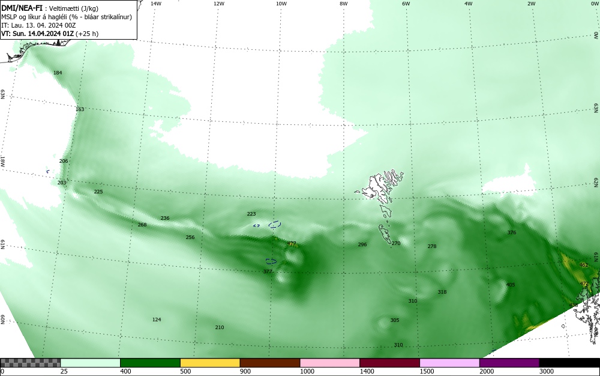The height and width of the screenshot is (376, 600).
Task: Click the map value '296'
Action: click(362, 244)
